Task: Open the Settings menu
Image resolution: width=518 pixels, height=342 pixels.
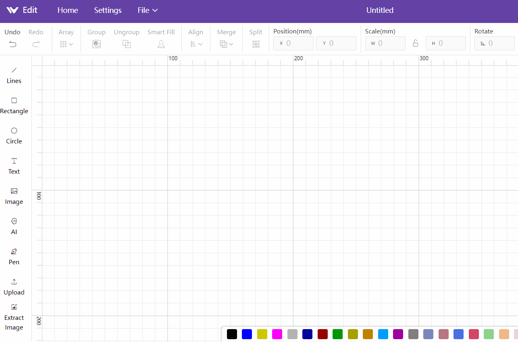Action: click(108, 10)
